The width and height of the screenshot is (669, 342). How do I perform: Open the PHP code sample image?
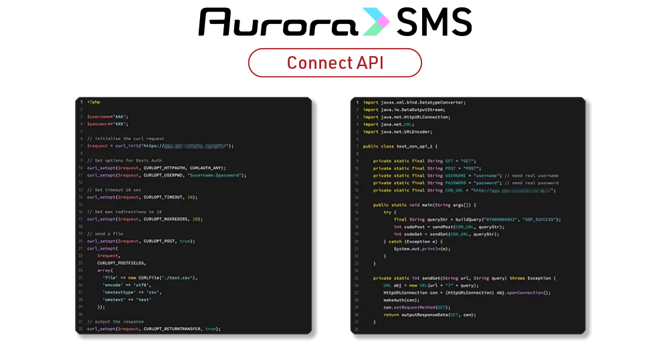click(194, 216)
